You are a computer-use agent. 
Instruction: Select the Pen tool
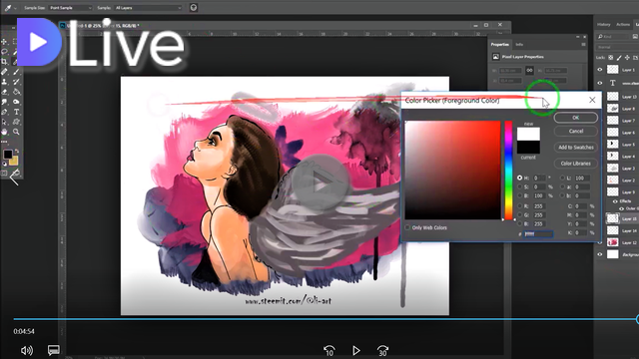click(x=4, y=112)
